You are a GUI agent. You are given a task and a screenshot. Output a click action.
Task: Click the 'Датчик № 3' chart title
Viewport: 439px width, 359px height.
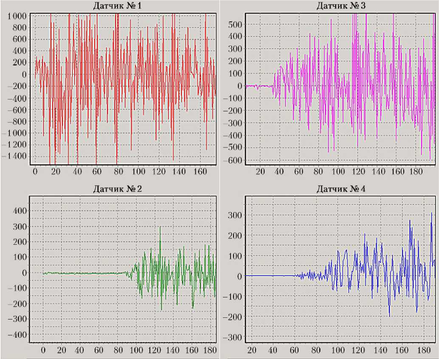point(341,6)
